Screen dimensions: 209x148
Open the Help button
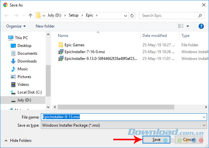tap(201, 26)
